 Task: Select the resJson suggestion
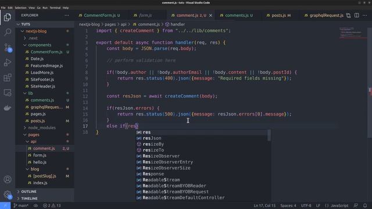pos(203,138)
